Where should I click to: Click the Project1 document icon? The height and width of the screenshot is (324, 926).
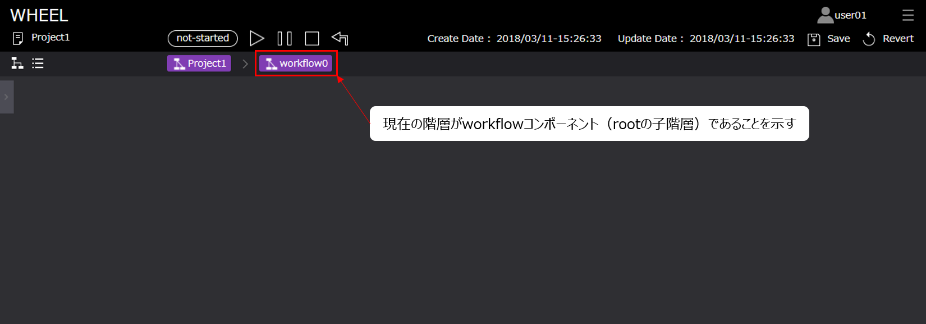click(x=18, y=38)
